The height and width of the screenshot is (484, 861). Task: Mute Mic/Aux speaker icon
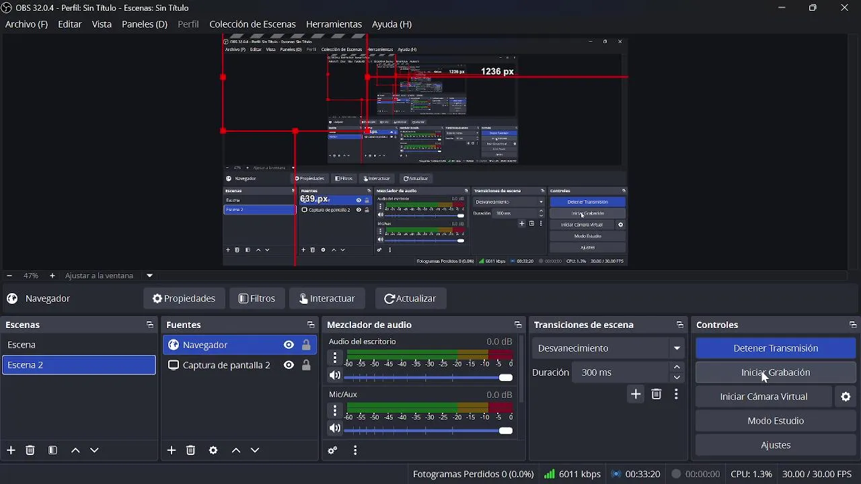(335, 428)
